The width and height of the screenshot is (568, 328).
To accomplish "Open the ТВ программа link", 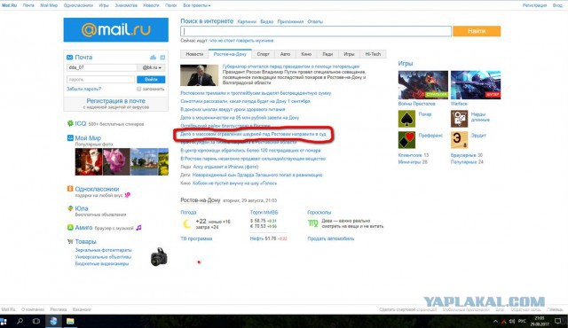I will (x=196, y=238).
